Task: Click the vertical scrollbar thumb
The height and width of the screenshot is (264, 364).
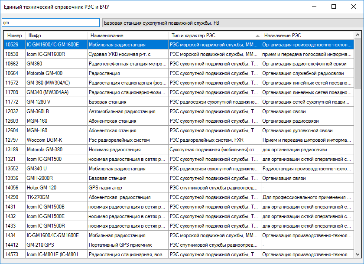Action: pos(357,64)
